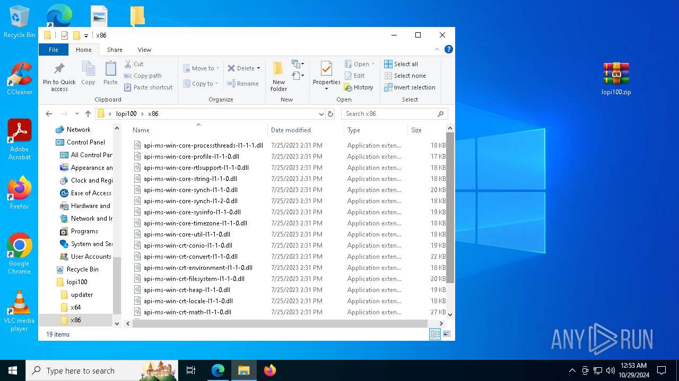This screenshot has width=679, height=381.
Task: Create a New folder
Action: [x=278, y=77]
